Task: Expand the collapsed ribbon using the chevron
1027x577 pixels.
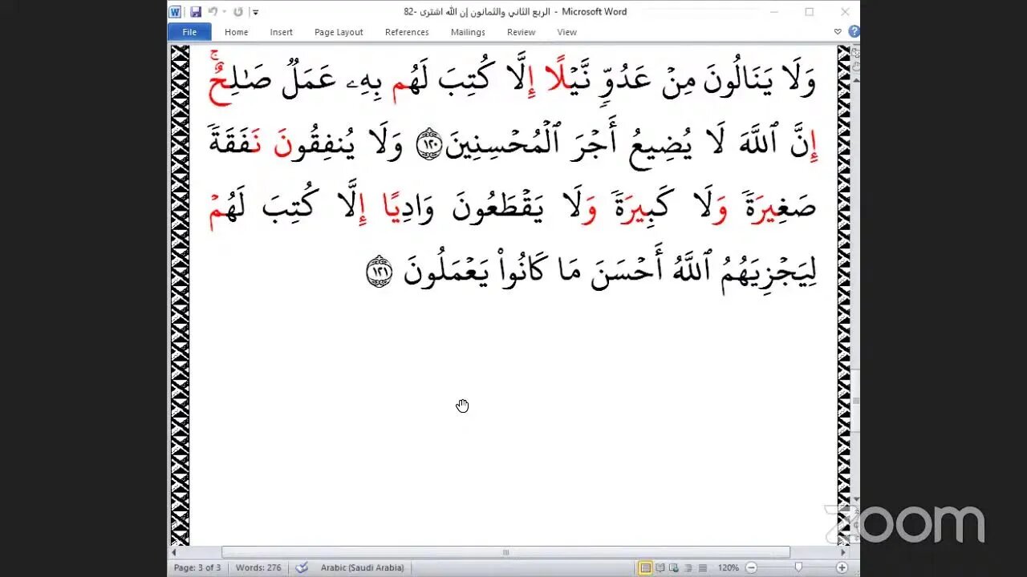Action: pos(838,32)
